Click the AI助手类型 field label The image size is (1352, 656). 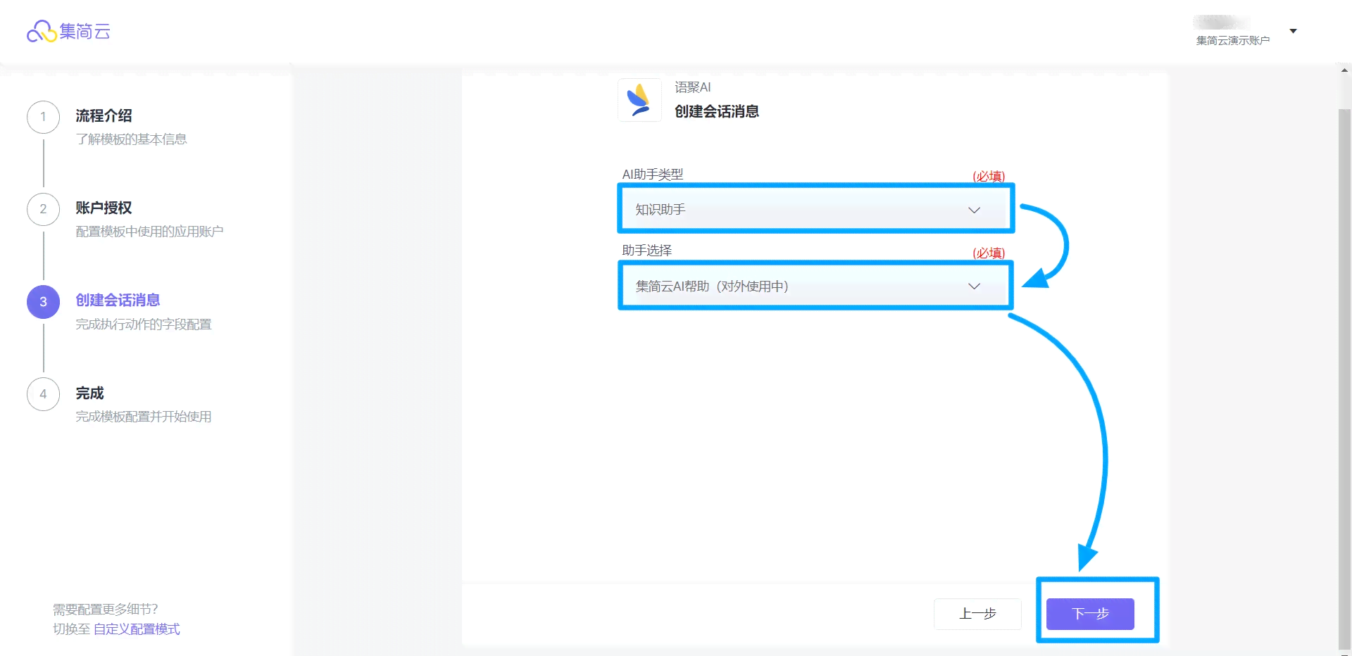click(653, 174)
